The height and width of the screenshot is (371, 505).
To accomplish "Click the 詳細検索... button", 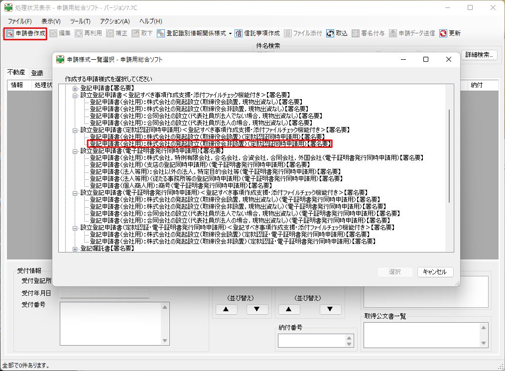I will click(x=478, y=55).
